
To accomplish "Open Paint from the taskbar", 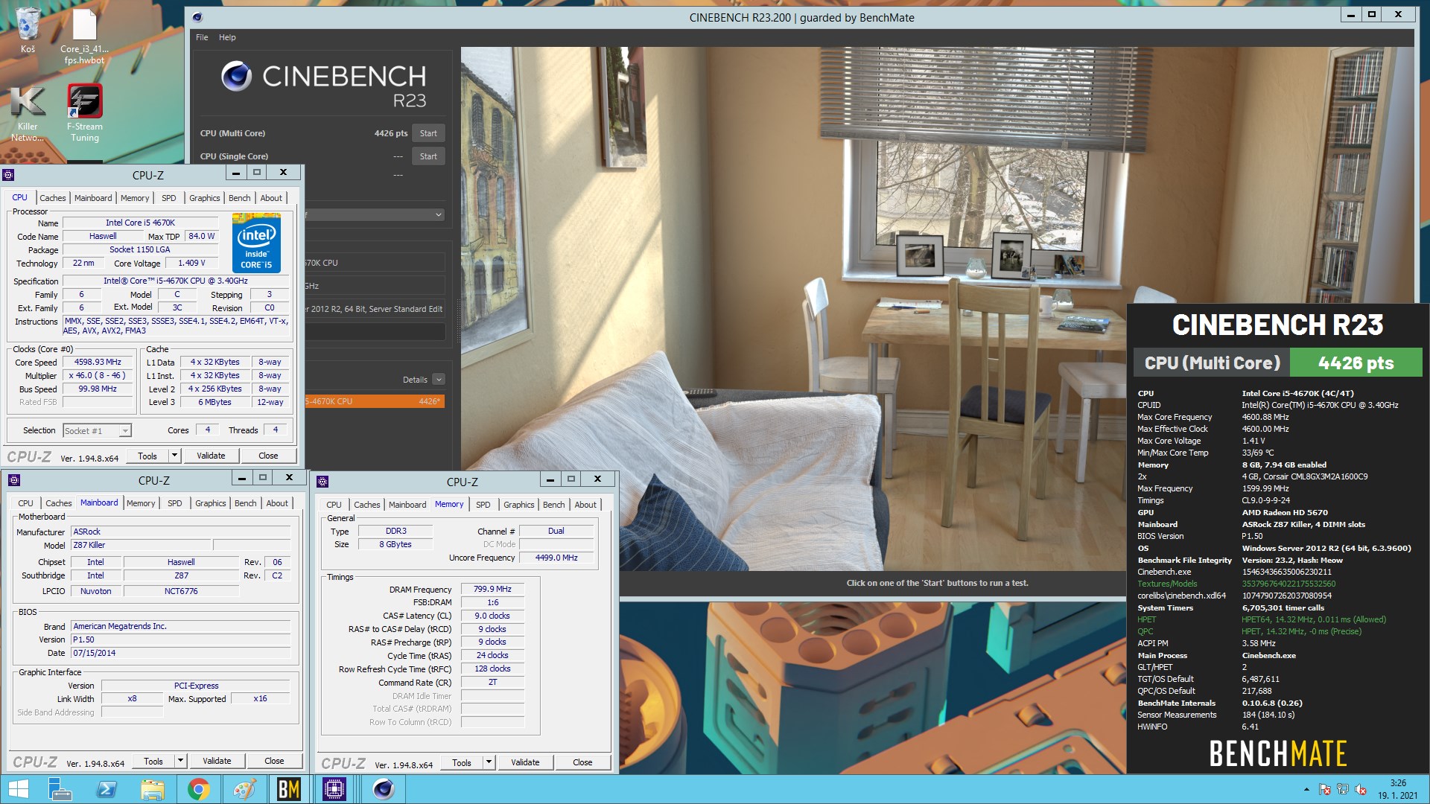I will pos(244,789).
